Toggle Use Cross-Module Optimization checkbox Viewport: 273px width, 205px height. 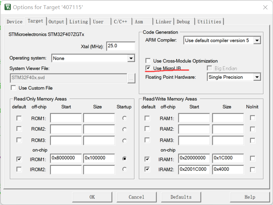pos(148,61)
